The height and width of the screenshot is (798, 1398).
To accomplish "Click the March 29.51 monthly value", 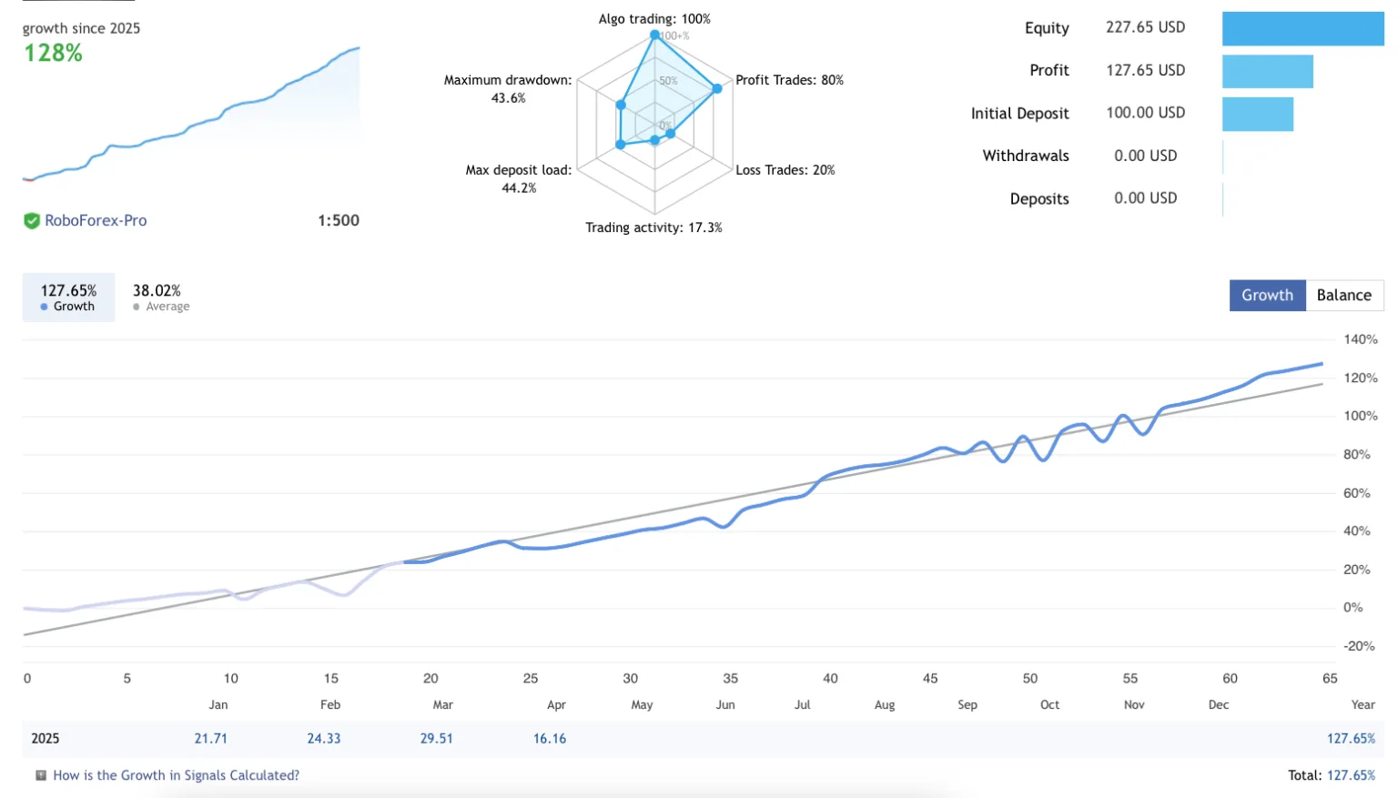I will pos(436,738).
